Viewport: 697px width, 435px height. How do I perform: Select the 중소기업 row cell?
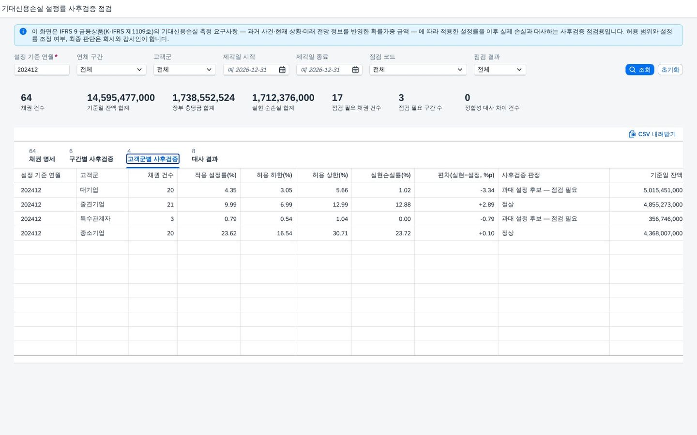coord(103,233)
